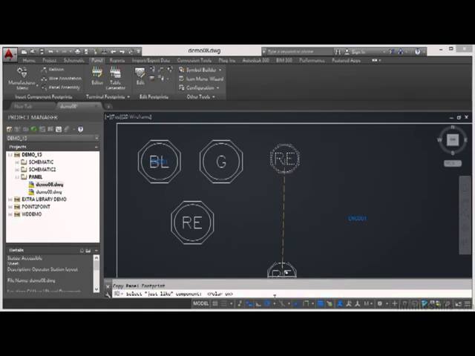475x356 pixels.
Task: Open the Featured Apps tab
Action: [x=346, y=61]
